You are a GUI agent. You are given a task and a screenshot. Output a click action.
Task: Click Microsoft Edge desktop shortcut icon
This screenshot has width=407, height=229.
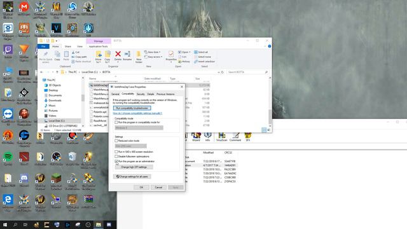pos(8,199)
